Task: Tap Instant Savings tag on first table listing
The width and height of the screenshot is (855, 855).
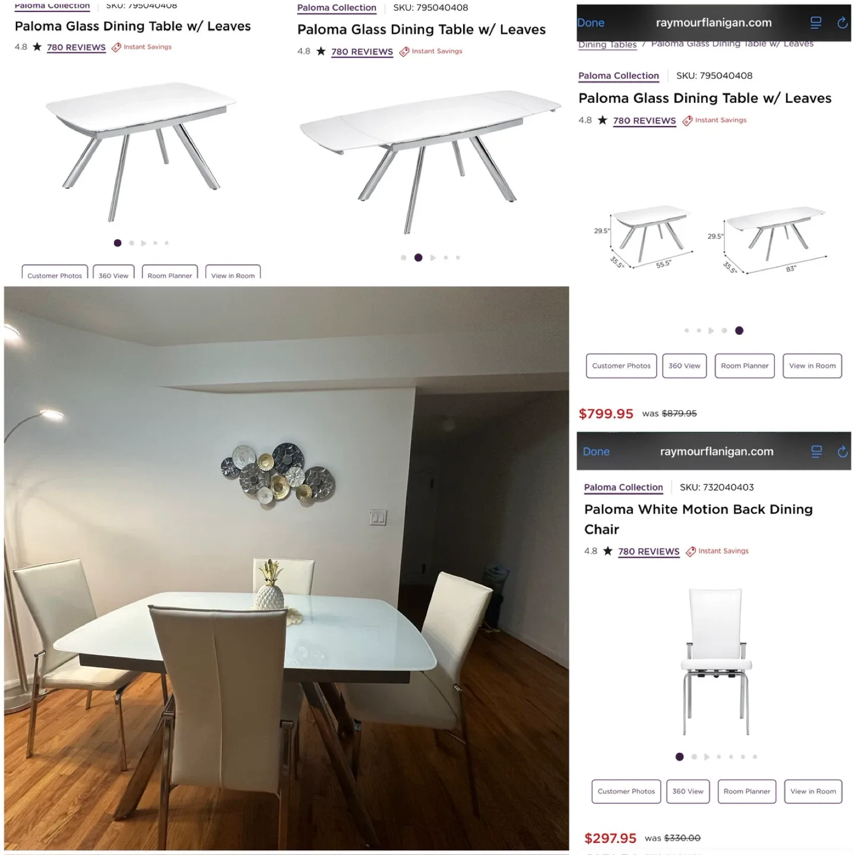Action: (x=141, y=47)
